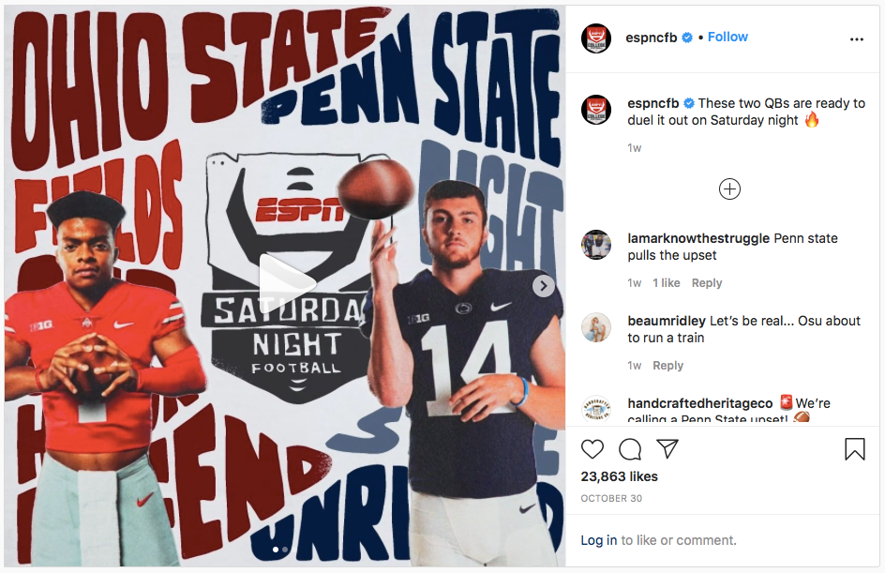The width and height of the screenshot is (885, 573).
Task: Like the post with the heart icon
Action: point(592,449)
